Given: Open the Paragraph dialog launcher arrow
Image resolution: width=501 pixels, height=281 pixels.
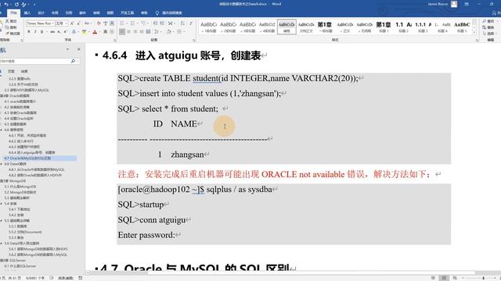Looking at the screenshot, I should coord(194,41).
